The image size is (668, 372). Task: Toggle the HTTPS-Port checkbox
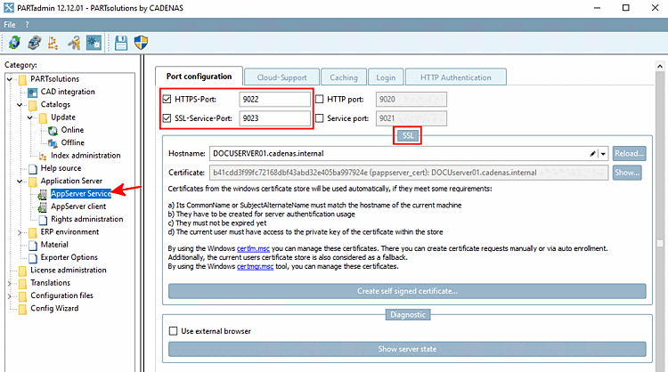[167, 99]
